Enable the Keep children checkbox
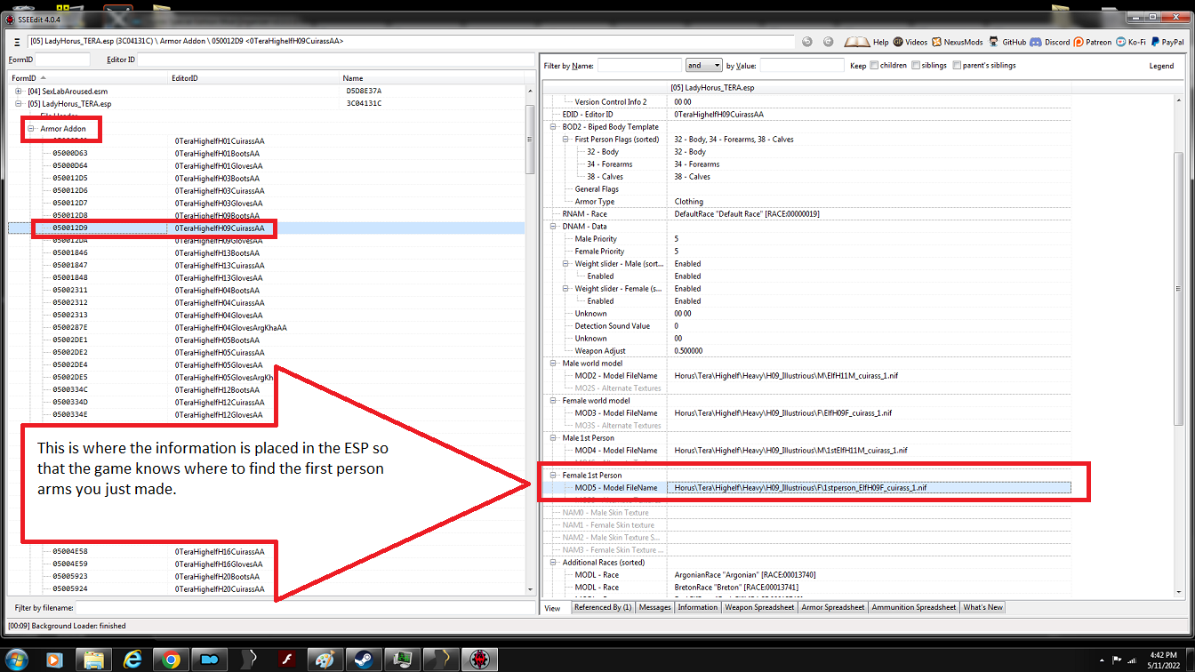Image resolution: width=1195 pixels, height=672 pixels. [x=874, y=65]
